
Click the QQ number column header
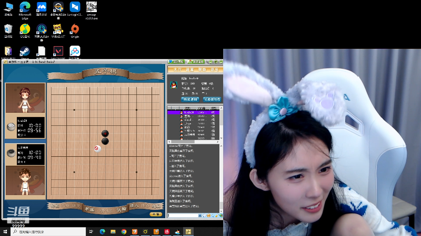tap(202, 109)
